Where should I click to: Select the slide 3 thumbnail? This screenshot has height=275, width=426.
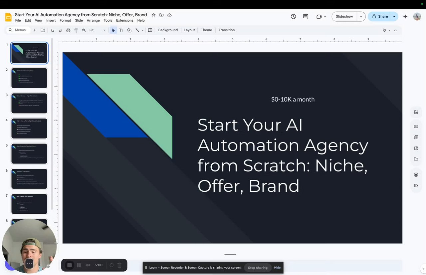coord(29,103)
